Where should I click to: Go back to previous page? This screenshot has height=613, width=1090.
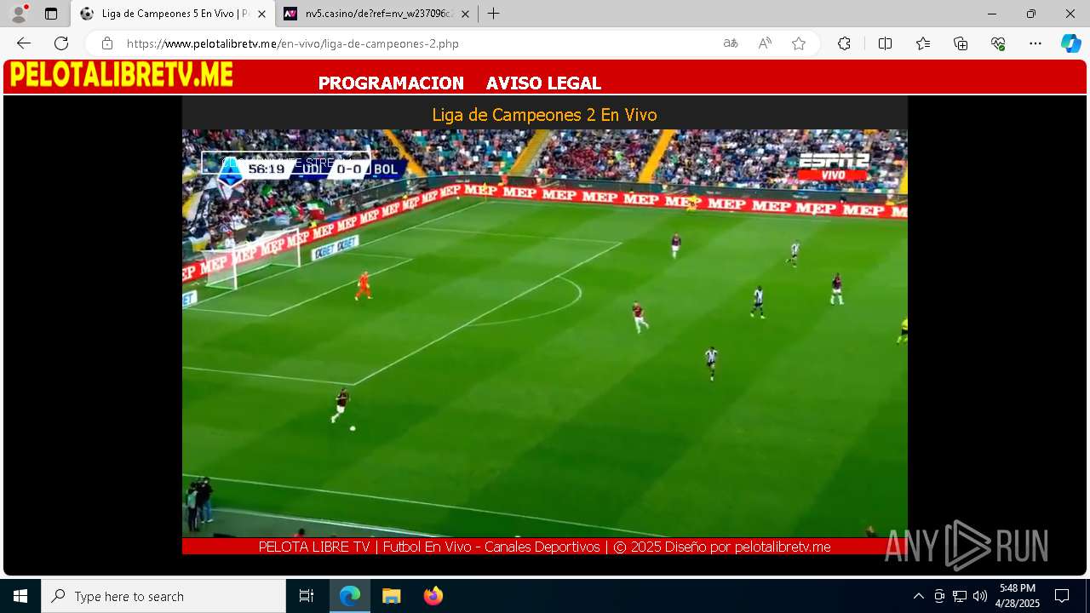click(x=24, y=43)
